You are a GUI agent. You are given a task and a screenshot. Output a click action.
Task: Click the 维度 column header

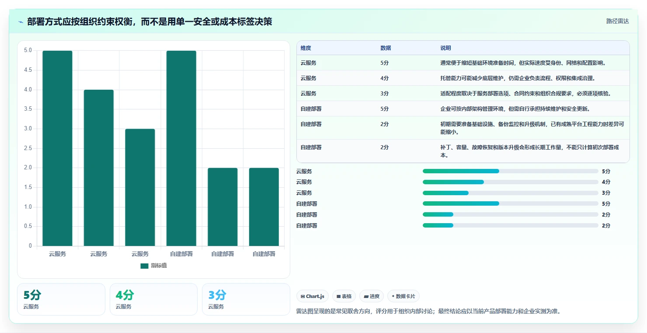[306, 48]
